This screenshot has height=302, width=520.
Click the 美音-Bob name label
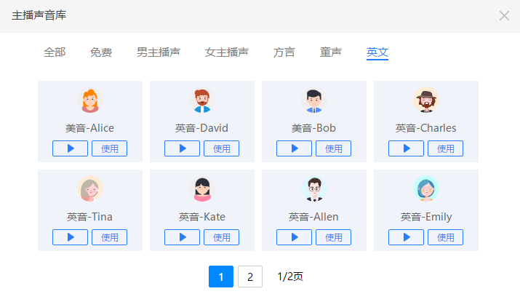click(313, 128)
